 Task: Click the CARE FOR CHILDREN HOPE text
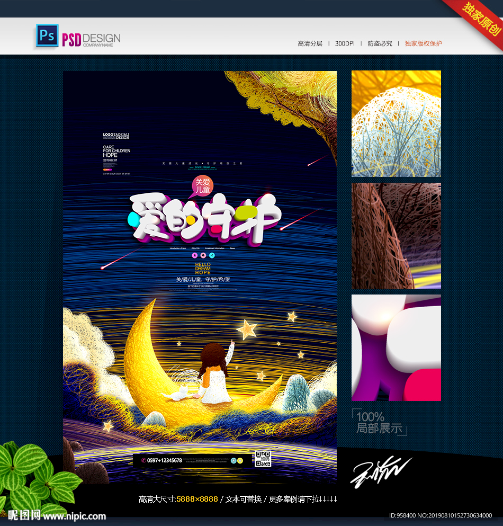click(x=116, y=151)
